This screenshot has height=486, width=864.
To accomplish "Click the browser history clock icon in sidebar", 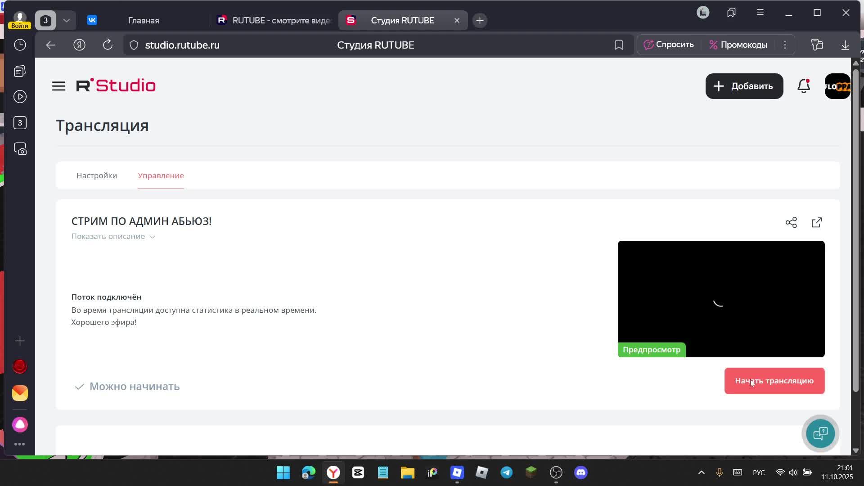I will point(20,45).
